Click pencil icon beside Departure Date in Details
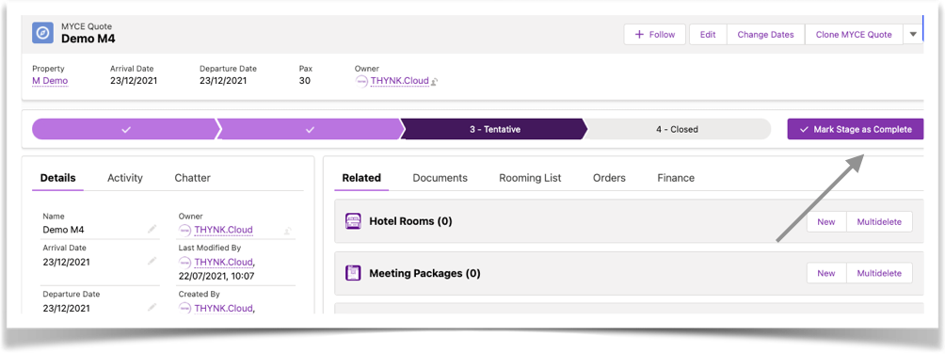 click(x=152, y=308)
